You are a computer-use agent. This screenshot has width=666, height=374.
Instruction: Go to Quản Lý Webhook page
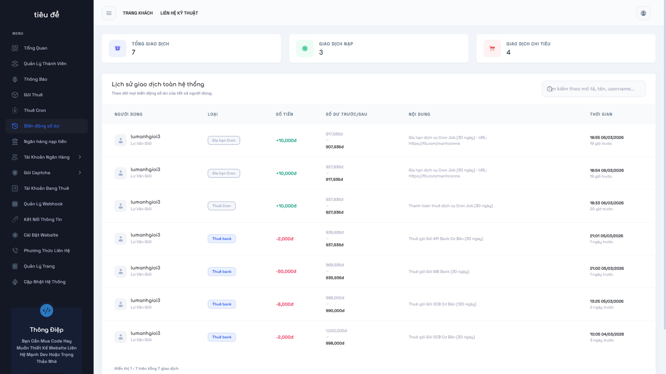(x=43, y=204)
